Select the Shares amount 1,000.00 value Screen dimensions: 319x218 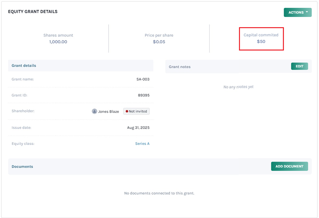58,42
